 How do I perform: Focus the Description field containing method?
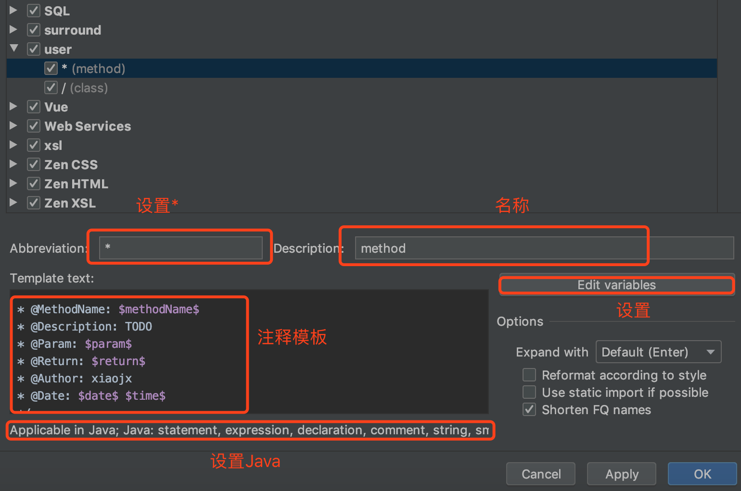click(544, 248)
